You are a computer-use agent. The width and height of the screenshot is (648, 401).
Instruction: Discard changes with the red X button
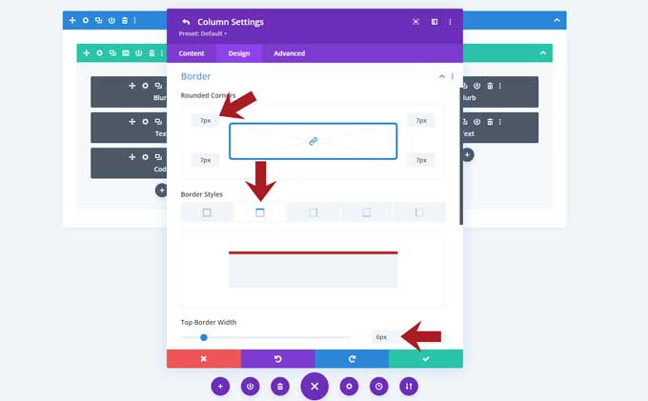click(x=204, y=359)
